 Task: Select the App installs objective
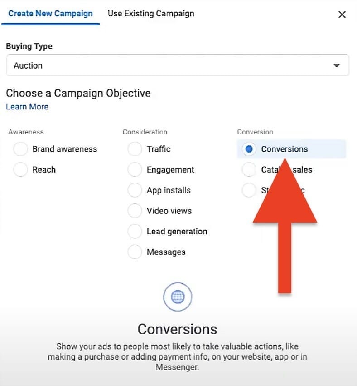pyautogui.click(x=135, y=190)
